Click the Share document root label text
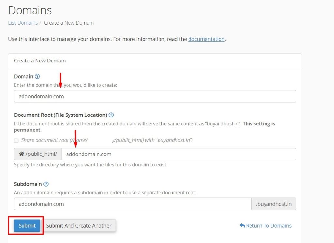 tap(106, 140)
